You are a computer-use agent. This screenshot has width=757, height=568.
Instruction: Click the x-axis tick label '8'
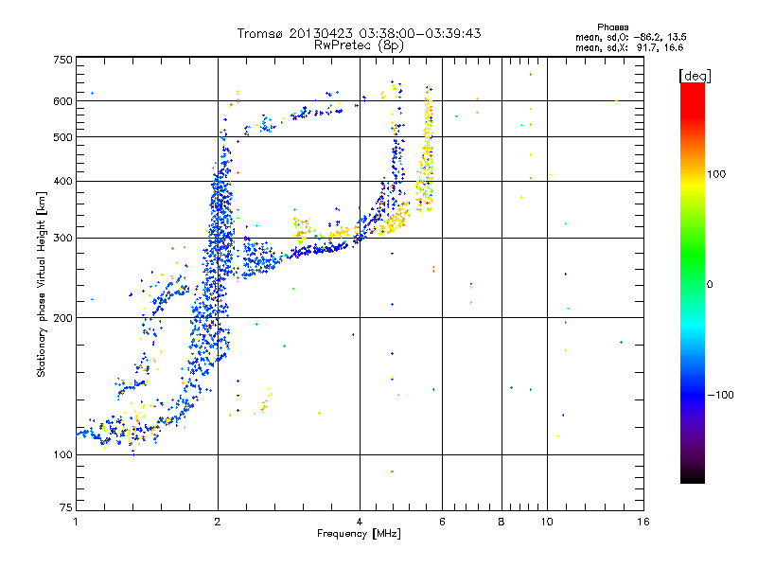(502, 522)
